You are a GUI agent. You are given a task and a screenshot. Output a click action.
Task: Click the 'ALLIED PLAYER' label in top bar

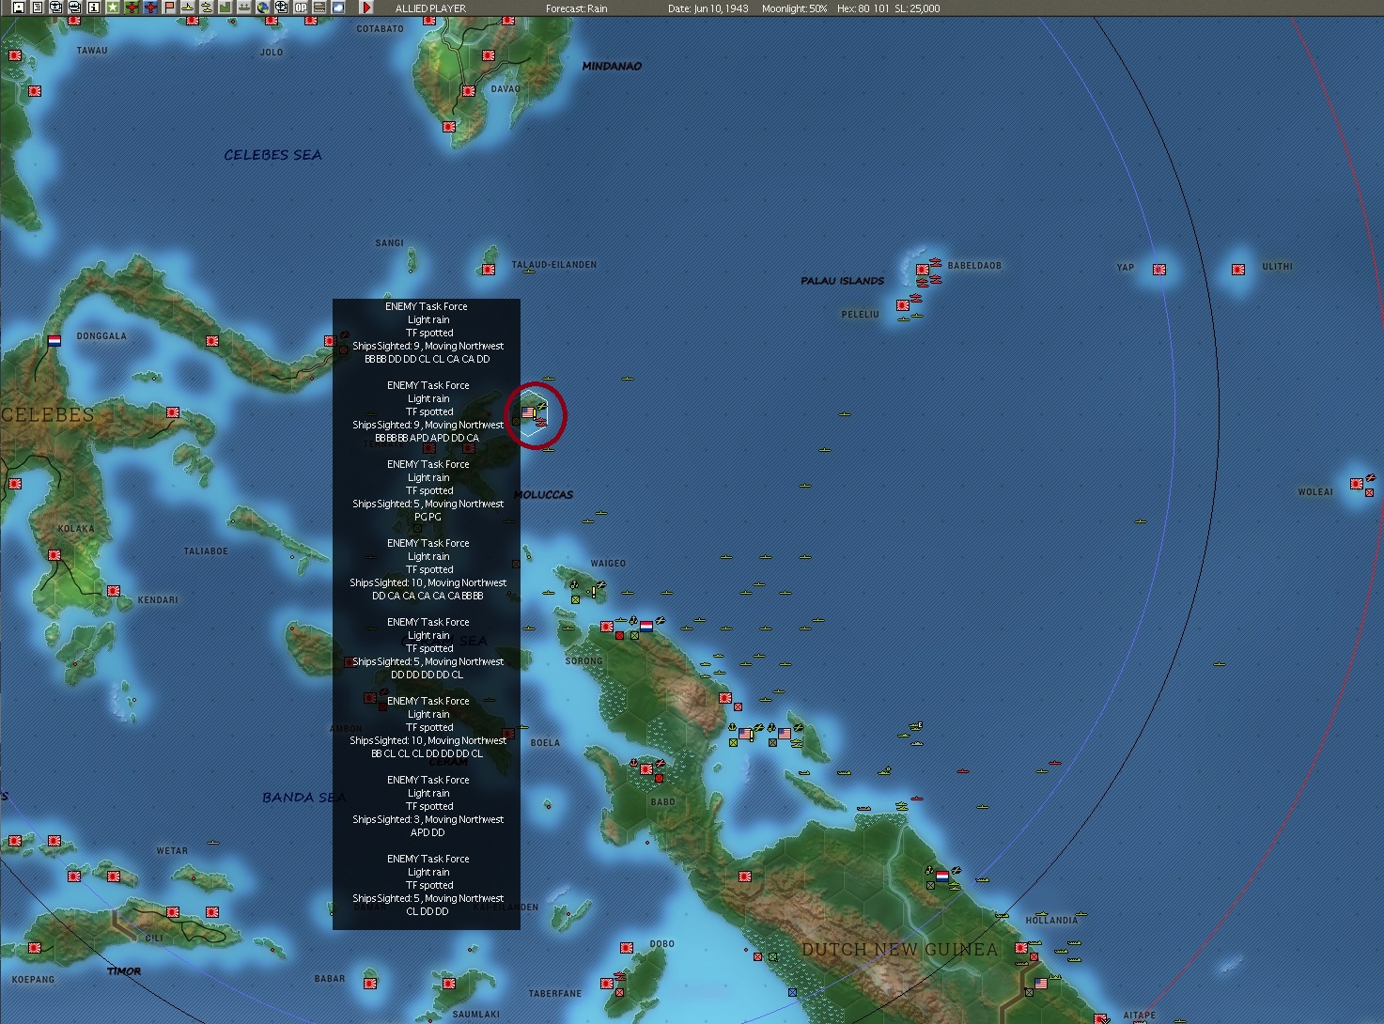[430, 8]
